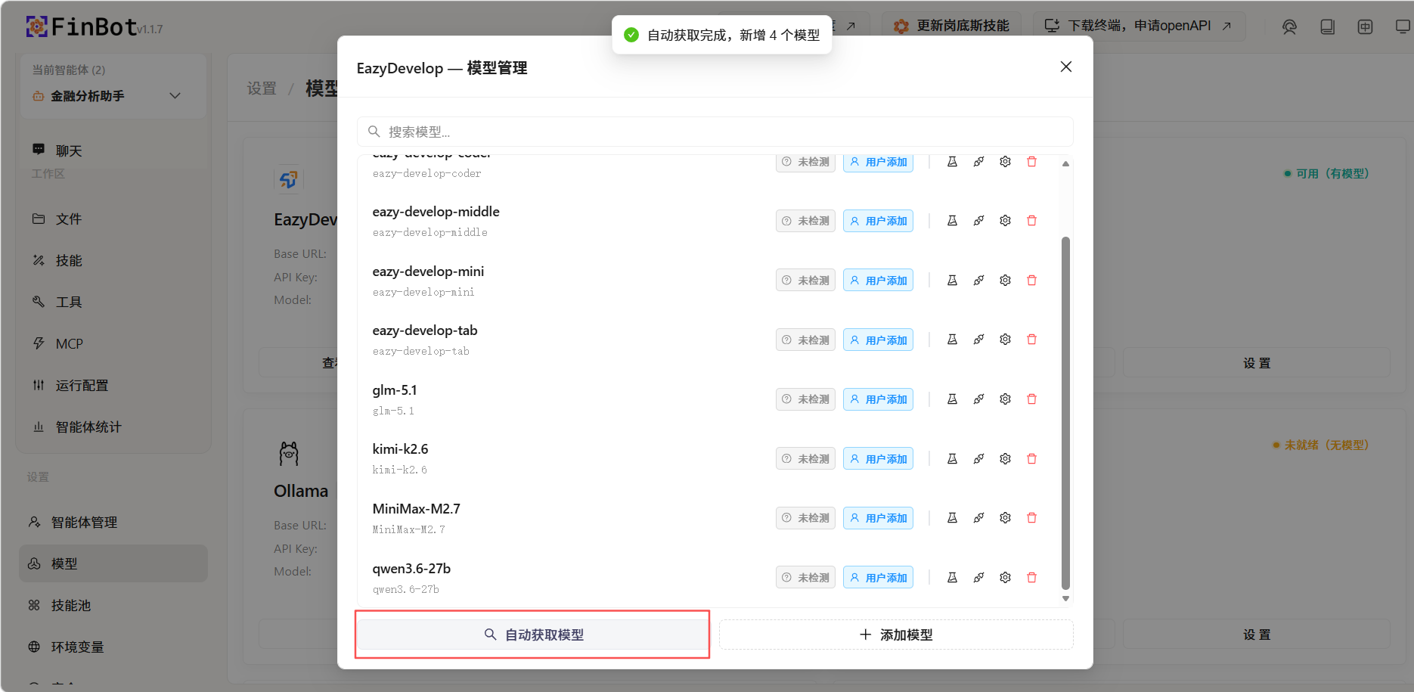1414x692 pixels.
Task: Select the 模型 settings item
Action: click(x=113, y=563)
